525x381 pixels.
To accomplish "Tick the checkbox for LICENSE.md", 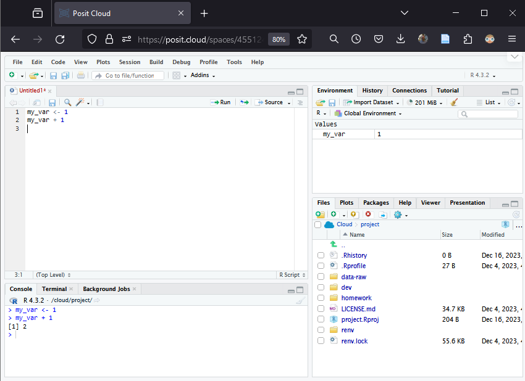I will (x=321, y=309).
